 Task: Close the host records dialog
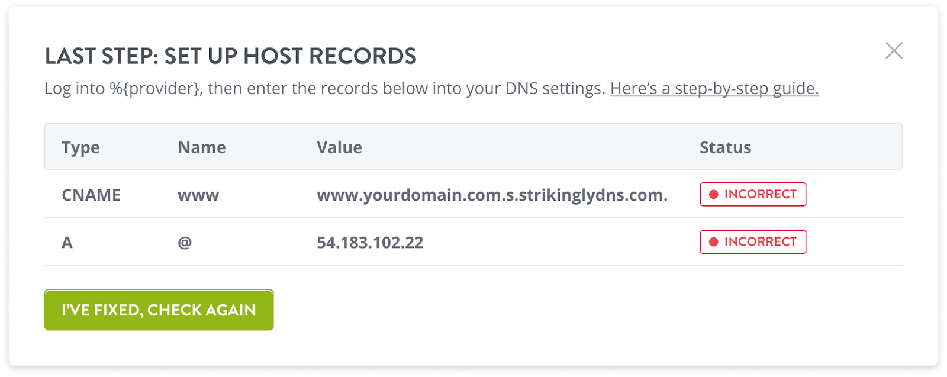click(894, 50)
